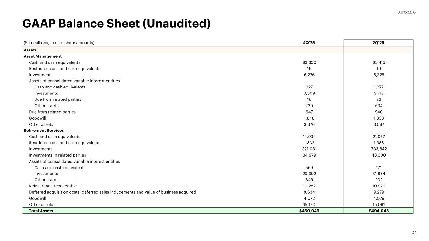Click the 333,842 investments value

tap(378, 149)
